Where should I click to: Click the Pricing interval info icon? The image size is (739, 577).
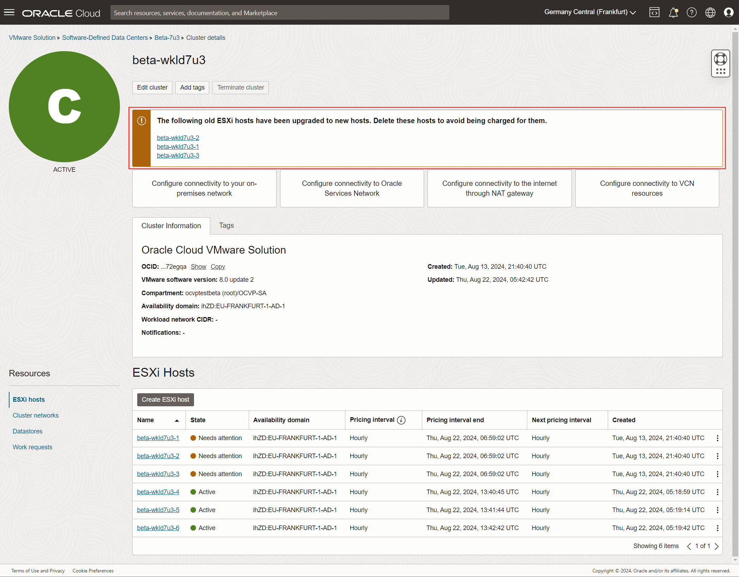click(401, 420)
